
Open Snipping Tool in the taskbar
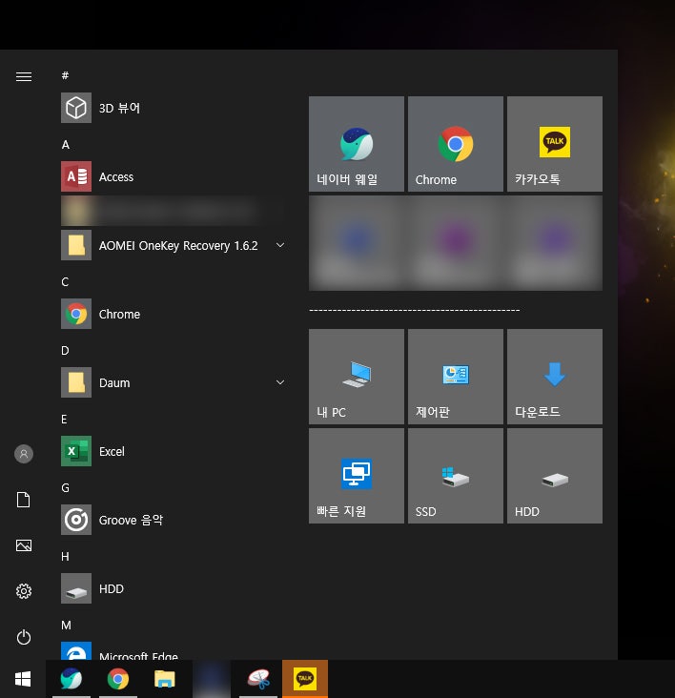pos(258,679)
